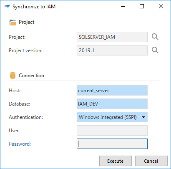This screenshot has width=171, height=169.
Task: Click the Database field showing IAM_DEV
Action: [x=112, y=104]
